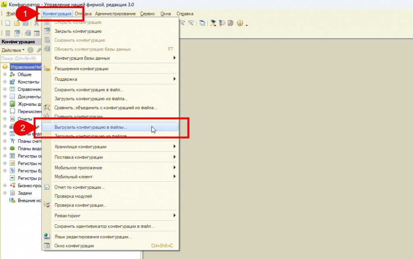
Task: Open the Администрирование menu
Action: 115,14
